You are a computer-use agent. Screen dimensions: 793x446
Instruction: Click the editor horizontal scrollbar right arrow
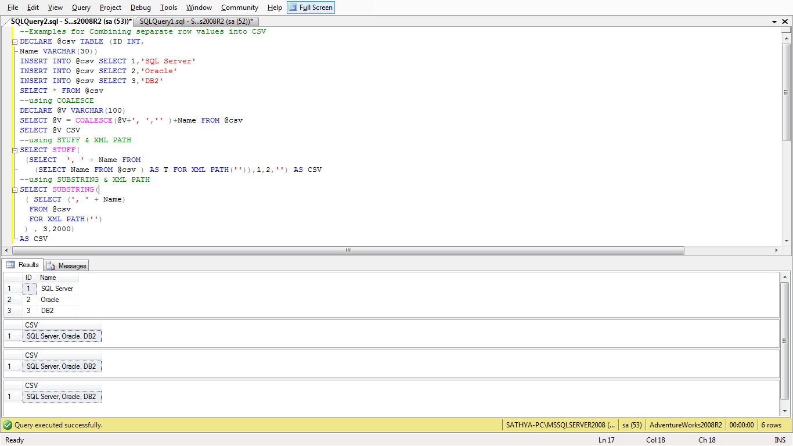[777, 251]
